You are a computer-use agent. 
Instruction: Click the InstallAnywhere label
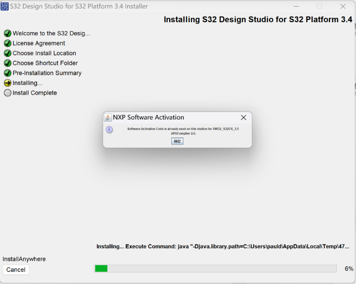24,259
